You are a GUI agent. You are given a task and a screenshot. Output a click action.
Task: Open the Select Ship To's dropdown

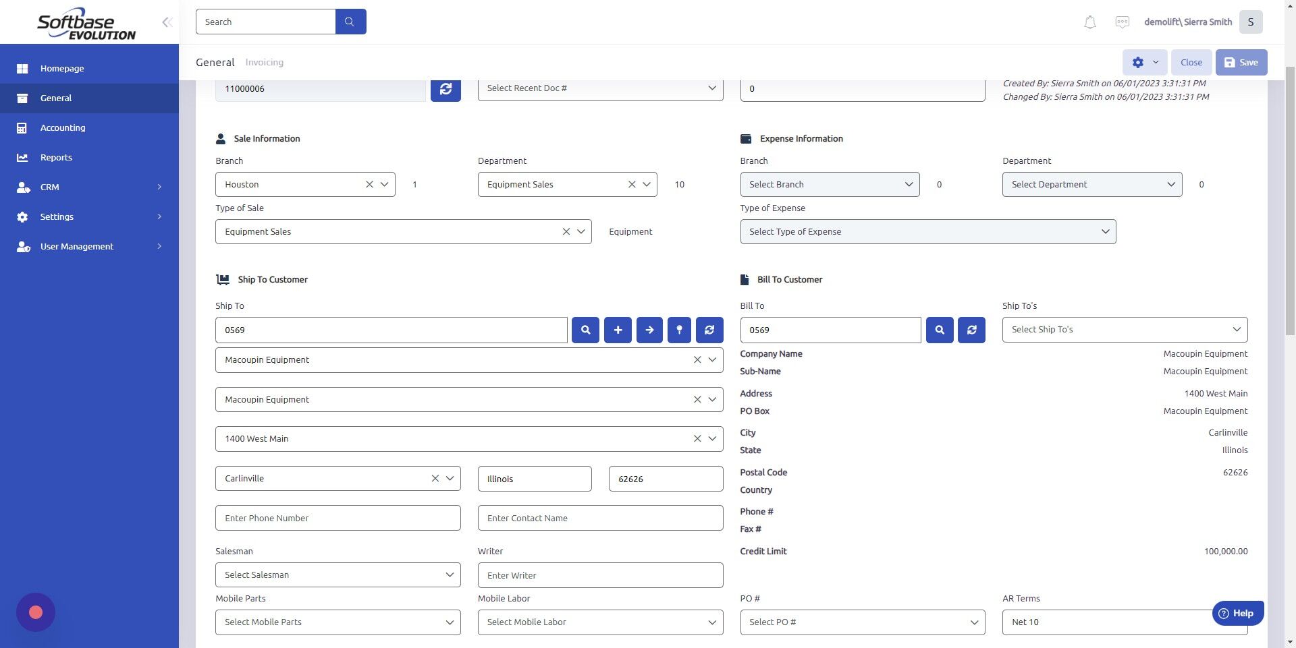point(1125,330)
